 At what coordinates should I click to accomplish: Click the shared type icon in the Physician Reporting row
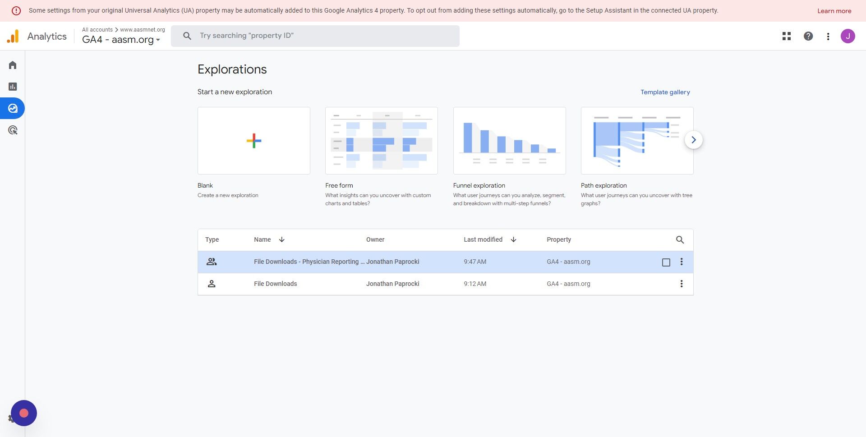[212, 262]
